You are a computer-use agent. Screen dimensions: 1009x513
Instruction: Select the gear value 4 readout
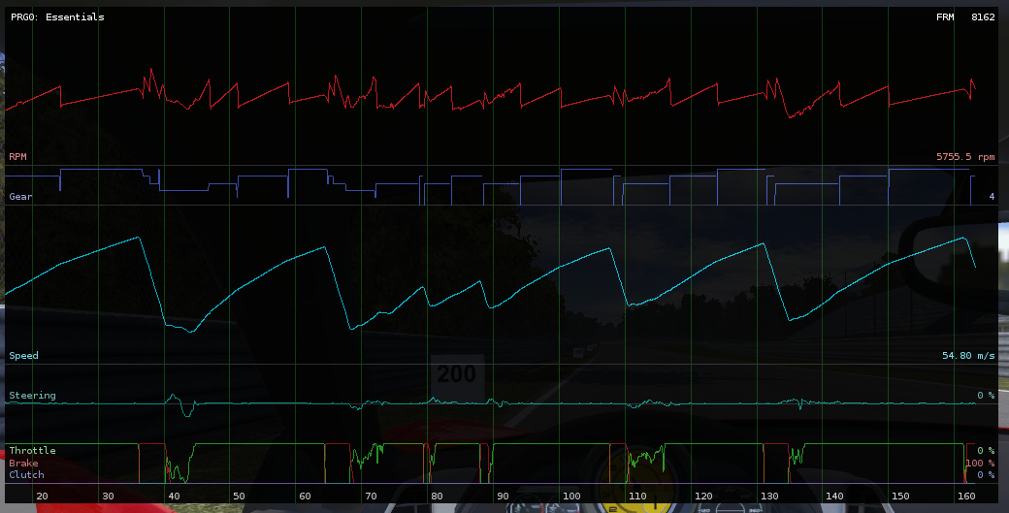pyautogui.click(x=992, y=197)
